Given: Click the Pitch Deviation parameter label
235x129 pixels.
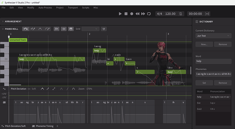Looking at the screenshot, I should pos(18,89).
